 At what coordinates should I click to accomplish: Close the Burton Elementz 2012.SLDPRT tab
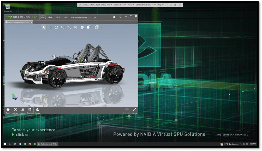(31, 22)
